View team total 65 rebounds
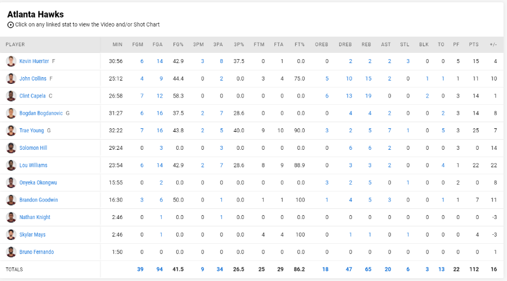507x281 pixels. pos(368,269)
